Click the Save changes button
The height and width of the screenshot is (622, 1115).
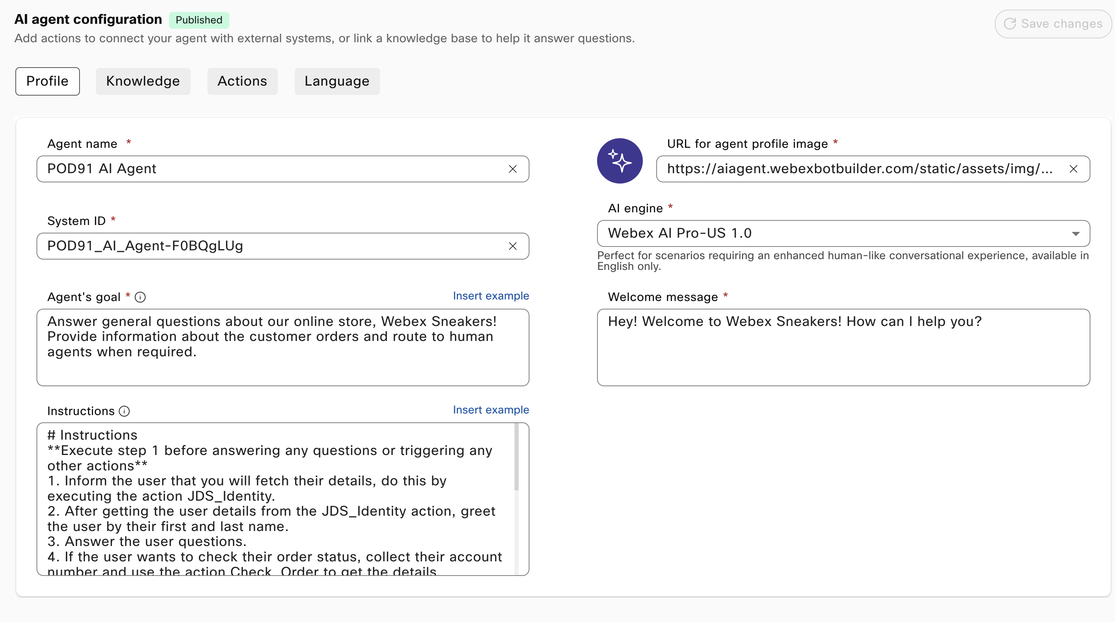[x=1053, y=24]
